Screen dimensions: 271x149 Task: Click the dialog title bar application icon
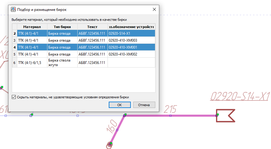[x=13, y=9]
